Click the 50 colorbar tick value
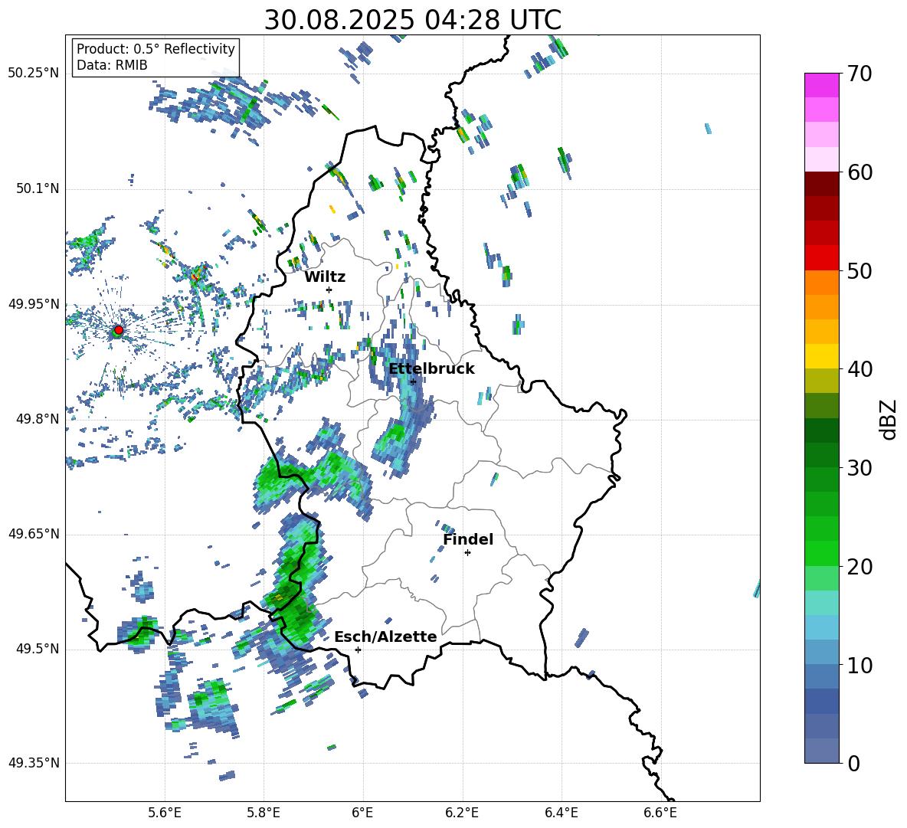Image resolution: width=907 pixels, height=828 pixels. (859, 271)
